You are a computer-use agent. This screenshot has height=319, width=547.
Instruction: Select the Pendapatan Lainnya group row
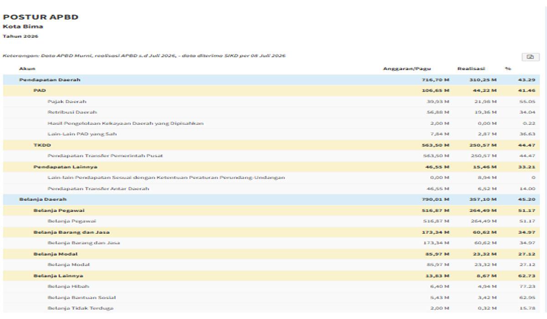point(272,167)
